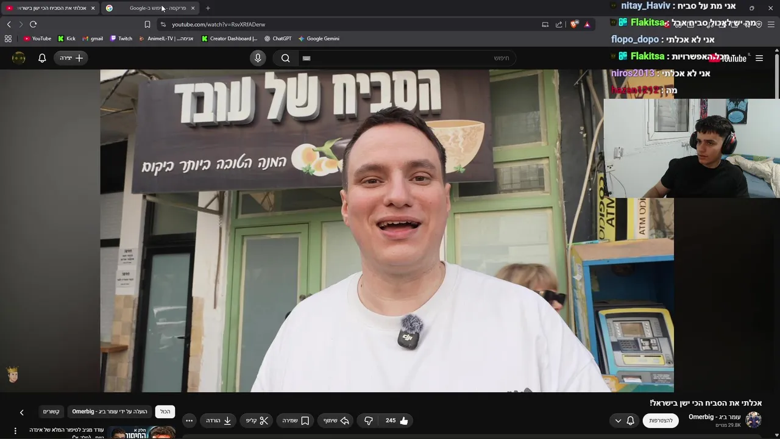This screenshot has width=780, height=439.
Task: Save the video to a playlist
Action: (x=296, y=421)
